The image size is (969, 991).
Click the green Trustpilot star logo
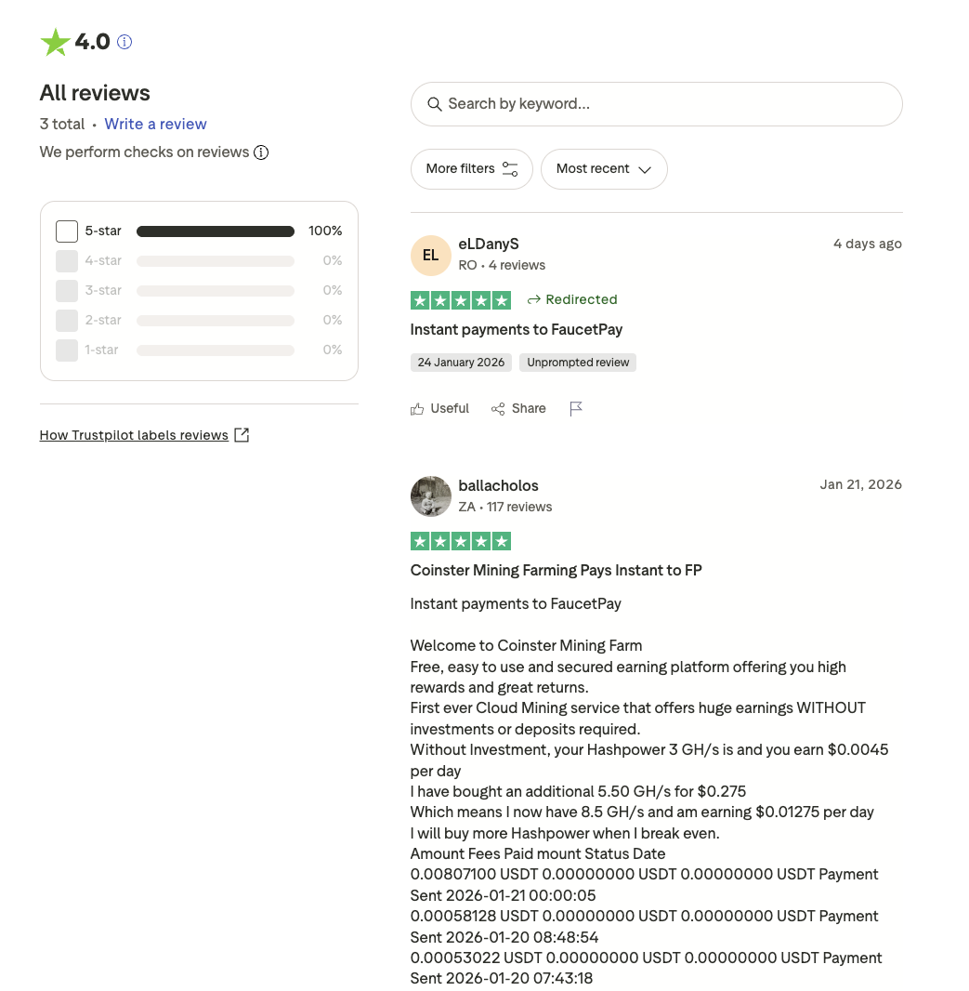point(55,42)
